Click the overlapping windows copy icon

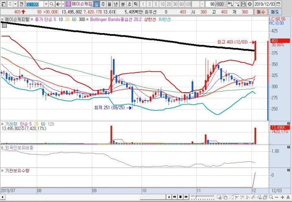point(225,197)
